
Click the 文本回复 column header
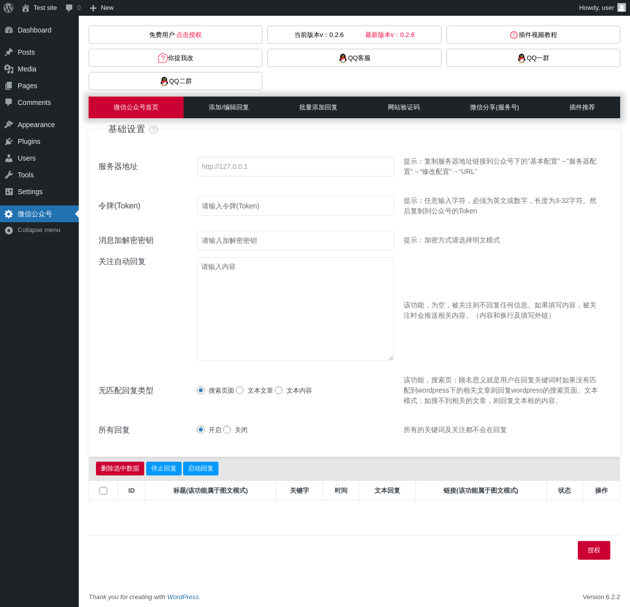tap(387, 491)
